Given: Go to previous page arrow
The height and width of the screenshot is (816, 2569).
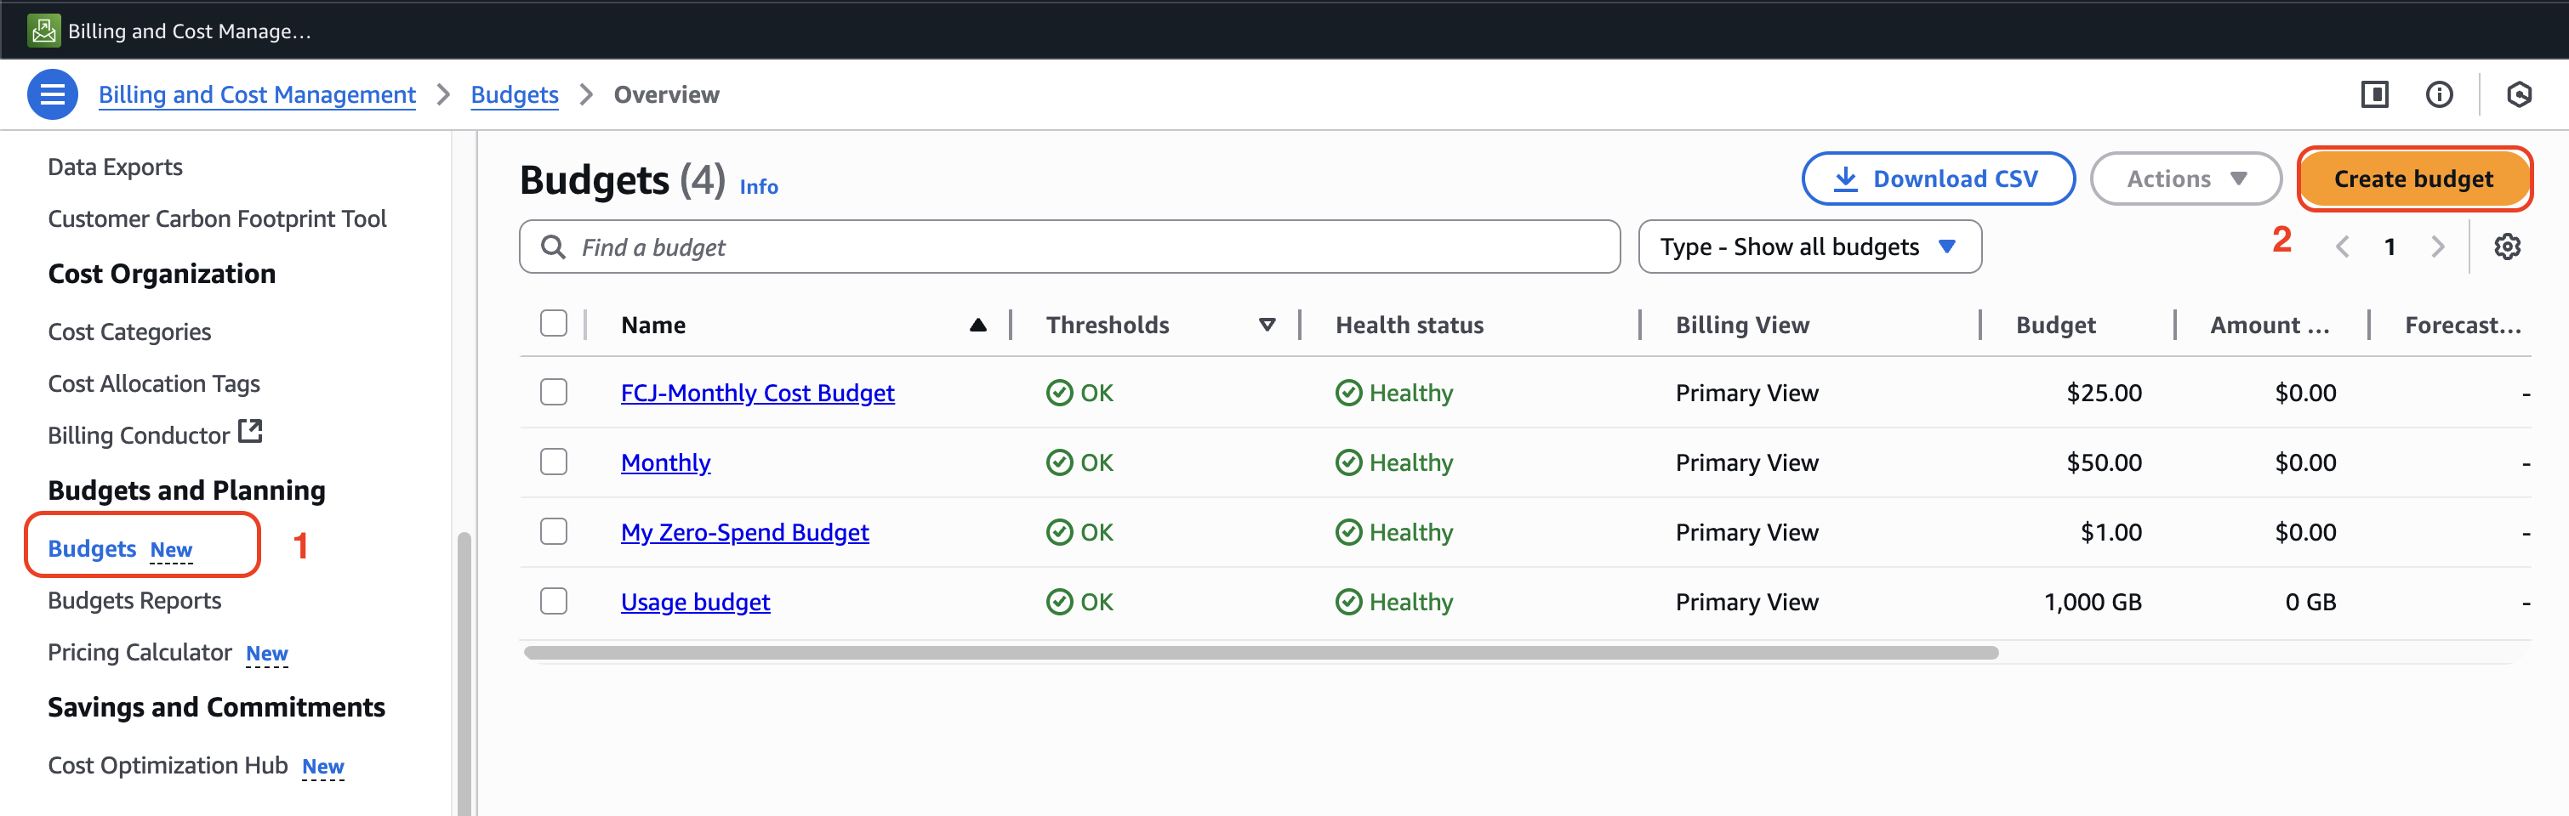Looking at the screenshot, I should [2343, 247].
